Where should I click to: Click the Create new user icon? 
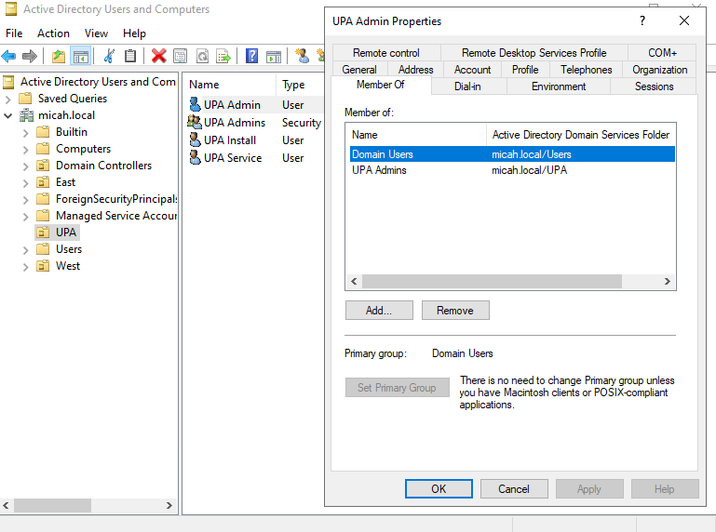click(302, 57)
